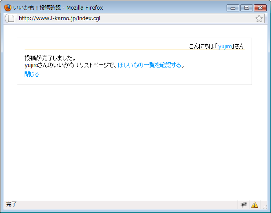Click the bookmark star icon
Image resolution: width=271 pixels, height=213 pixels.
click(x=259, y=18)
